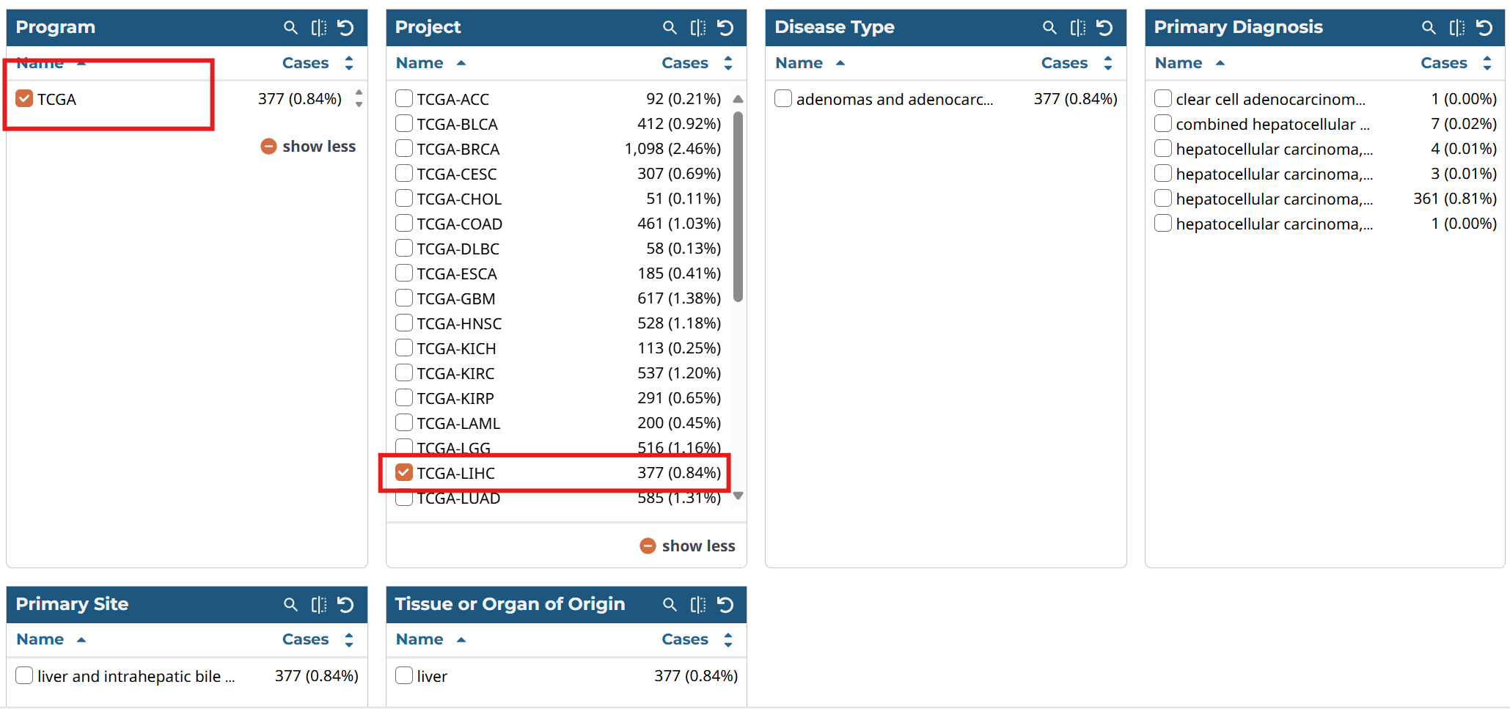Image resolution: width=1510 pixels, height=709 pixels.
Task: Check the TCGA-BRCA project
Action: pos(403,148)
